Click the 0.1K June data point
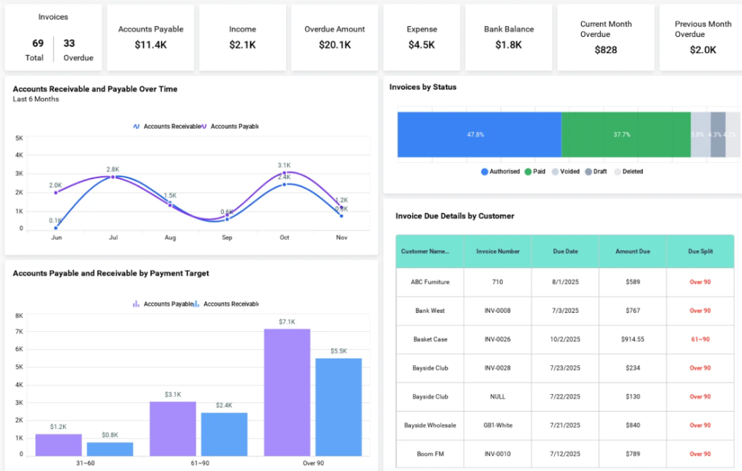Image resolution: width=742 pixels, height=471 pixels. point(56,228)
